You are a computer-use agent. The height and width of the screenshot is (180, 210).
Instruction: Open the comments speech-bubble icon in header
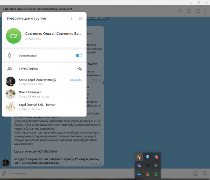pos(189,11)
